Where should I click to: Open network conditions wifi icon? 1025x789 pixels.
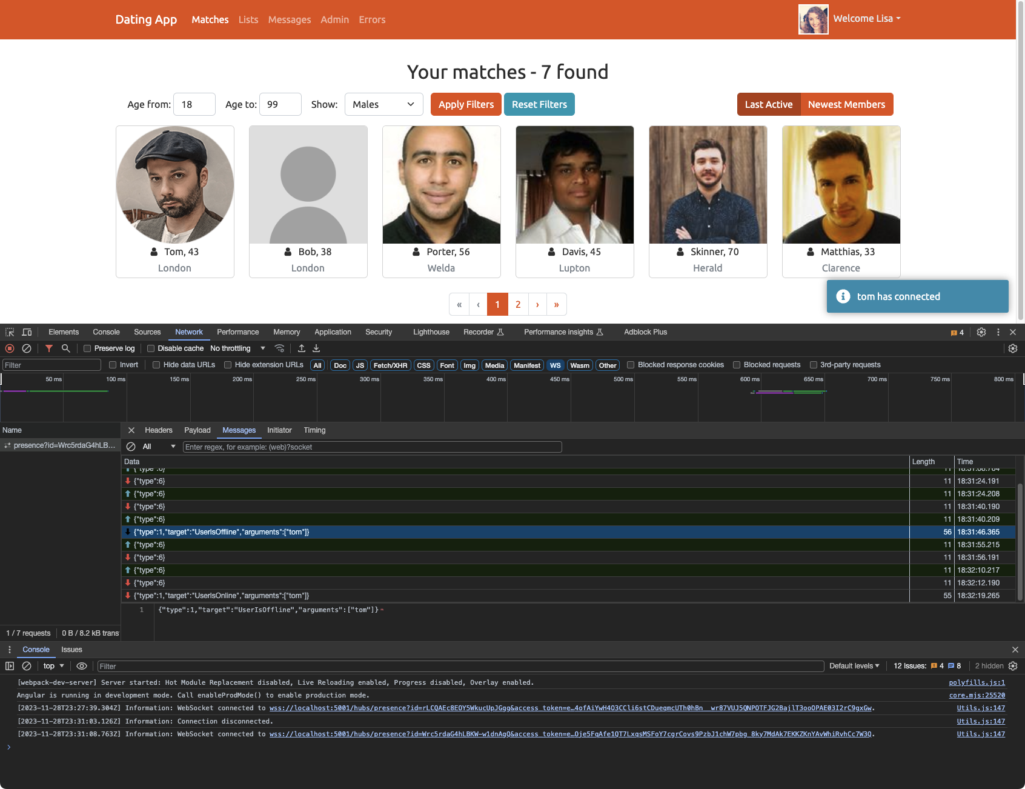(x=279, y=348)
